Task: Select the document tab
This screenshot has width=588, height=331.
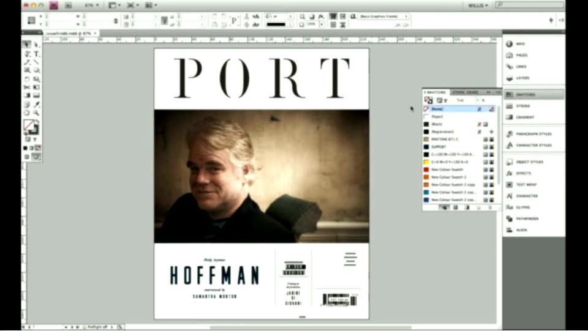Action: click(x=70, y=33)
